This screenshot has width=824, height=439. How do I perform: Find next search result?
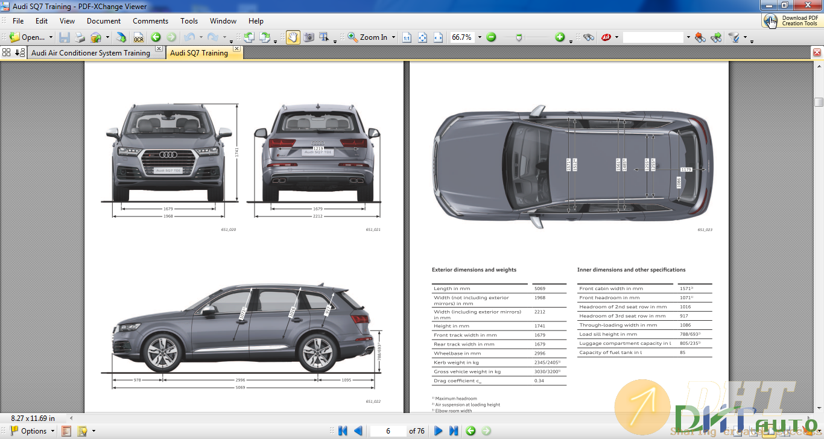716,37
